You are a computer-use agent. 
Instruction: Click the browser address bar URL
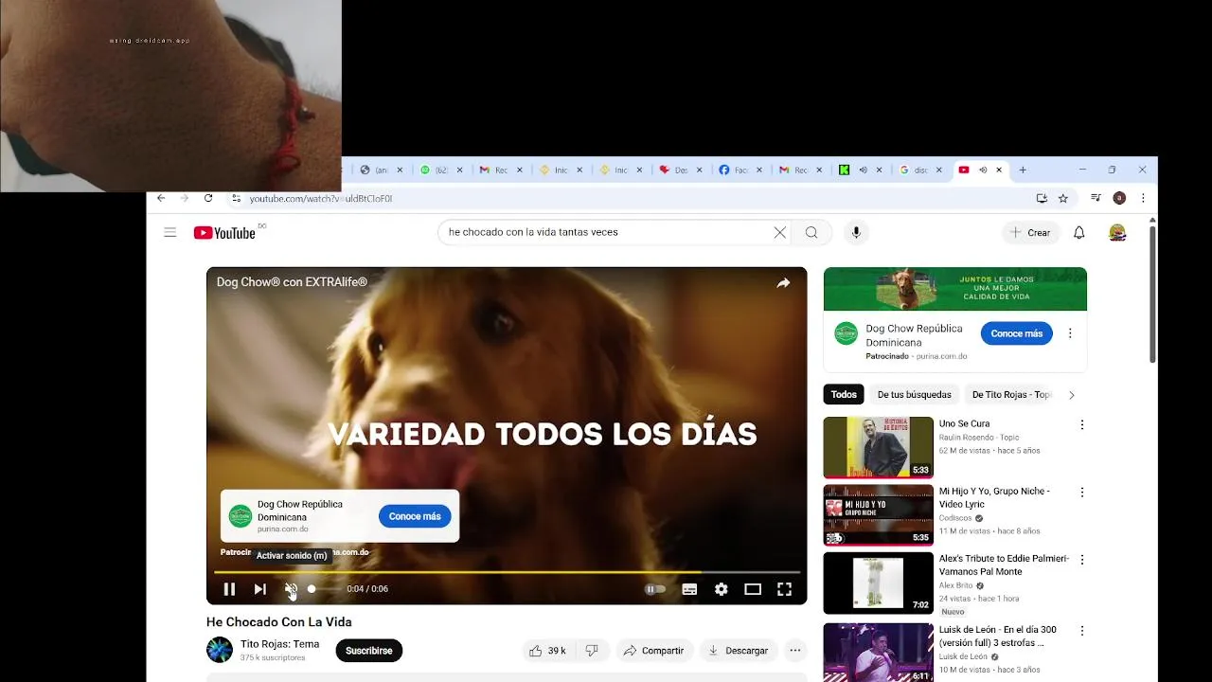(320, 199)
